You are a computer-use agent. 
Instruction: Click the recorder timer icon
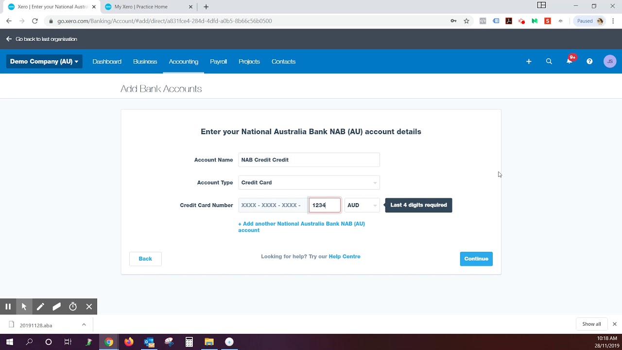[x=73, y=307]
